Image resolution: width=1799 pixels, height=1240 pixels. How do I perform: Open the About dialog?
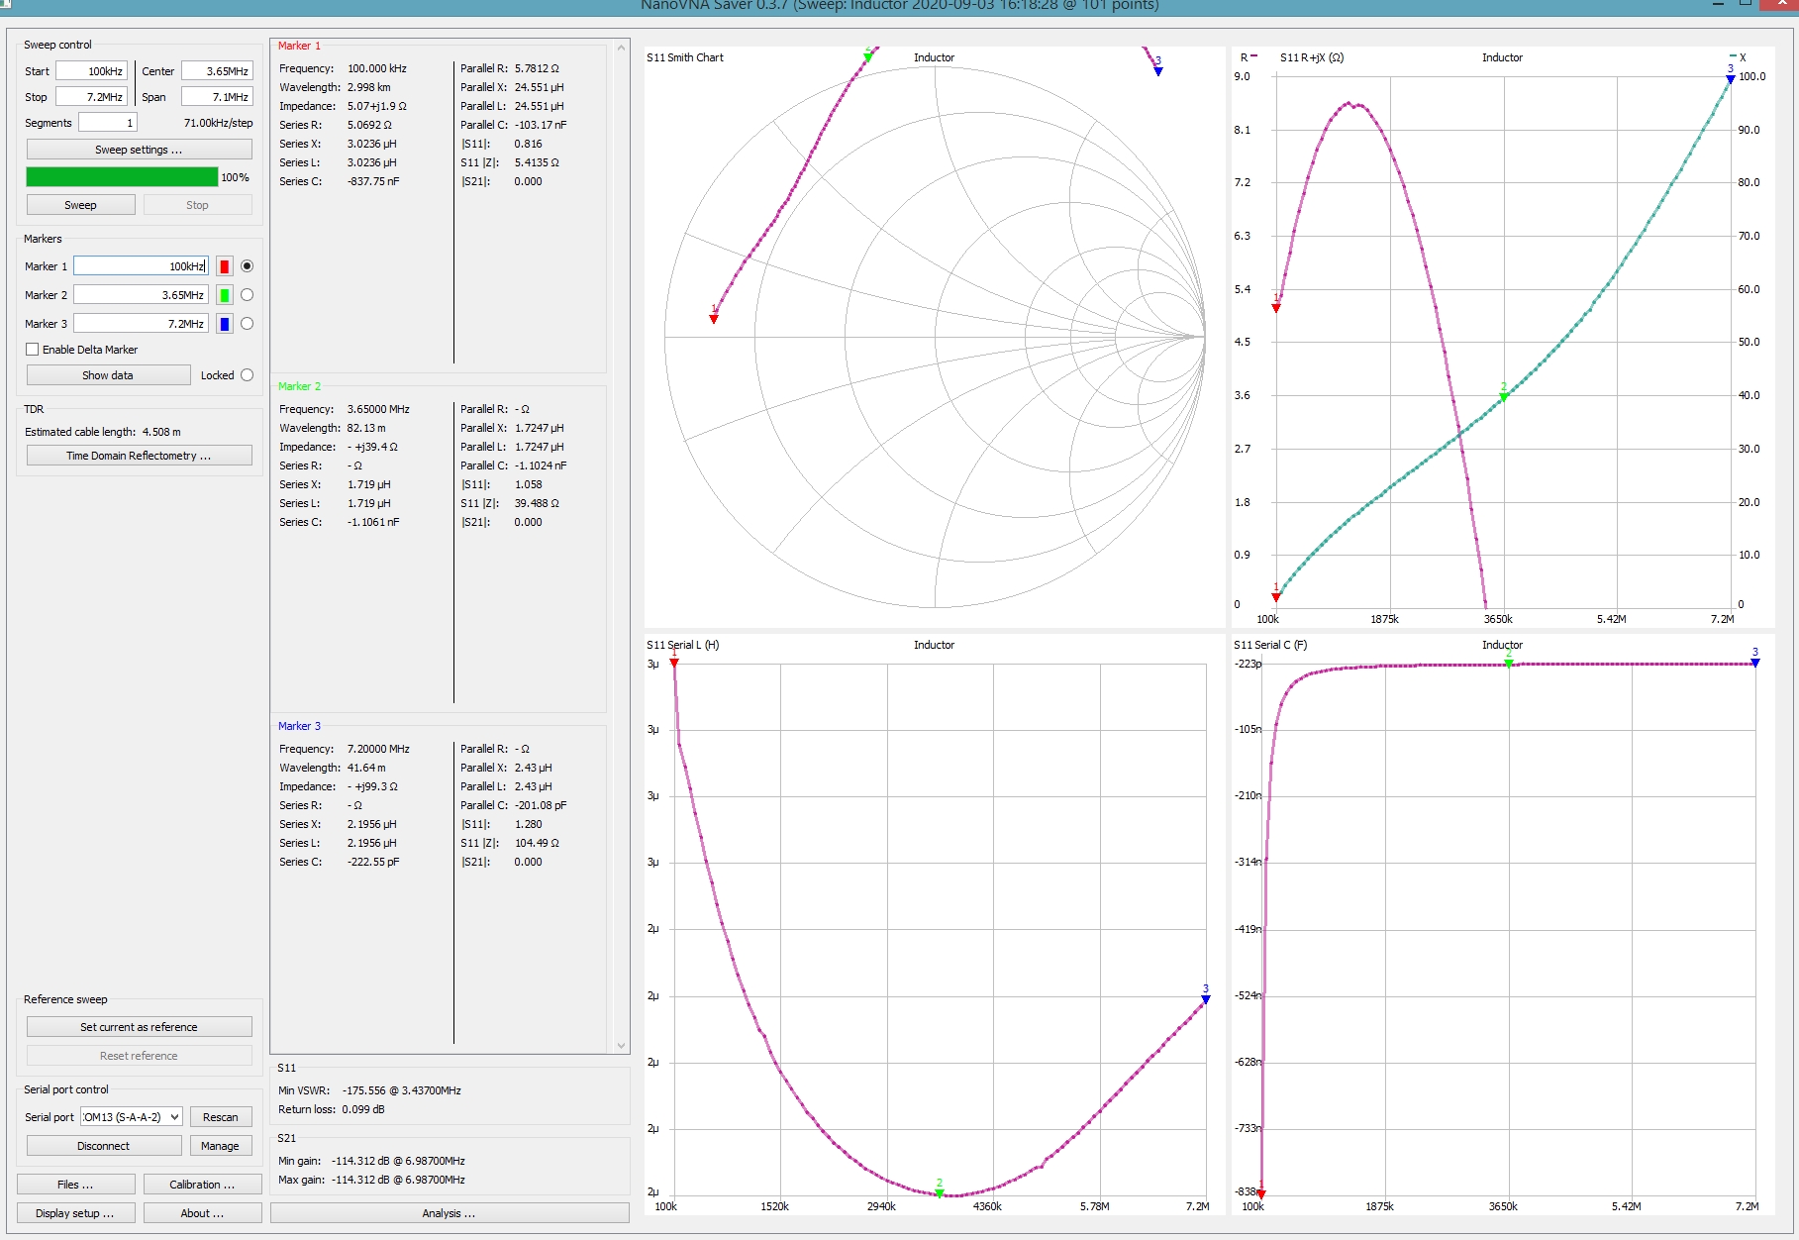tap(202, 1213)
